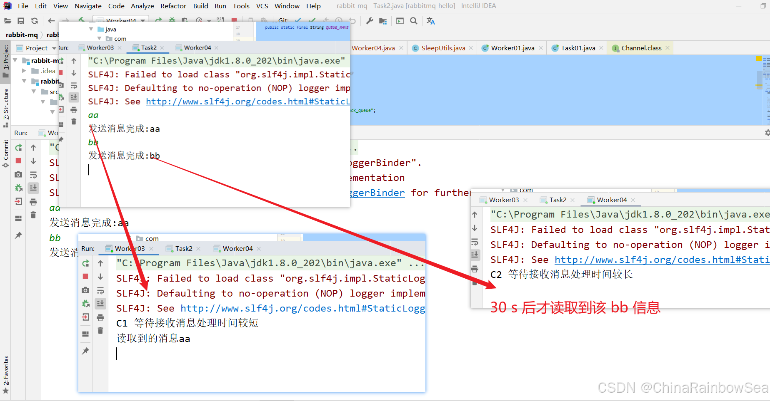Collapse the java folder in overlay tree
Image resolution: width=770 pixels, height=401 pixels.
[91, 29]
